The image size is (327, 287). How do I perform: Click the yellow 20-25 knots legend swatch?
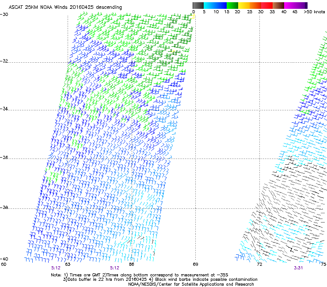(244, 5)
